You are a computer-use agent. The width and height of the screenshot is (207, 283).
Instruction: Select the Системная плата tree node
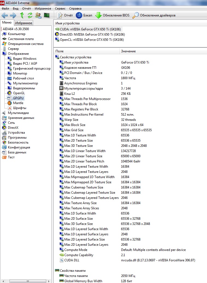21,39
